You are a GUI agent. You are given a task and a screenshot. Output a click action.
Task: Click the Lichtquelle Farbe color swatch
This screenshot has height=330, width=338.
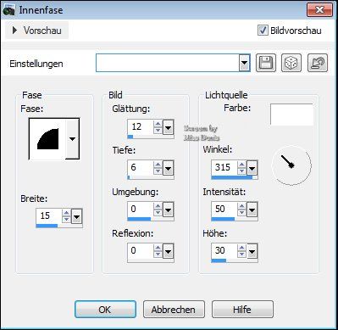[x=291, y=115]
